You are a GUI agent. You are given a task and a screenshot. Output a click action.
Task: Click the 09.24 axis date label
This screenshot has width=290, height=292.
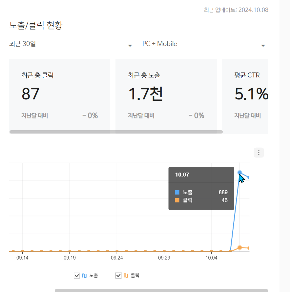(117, 258)
